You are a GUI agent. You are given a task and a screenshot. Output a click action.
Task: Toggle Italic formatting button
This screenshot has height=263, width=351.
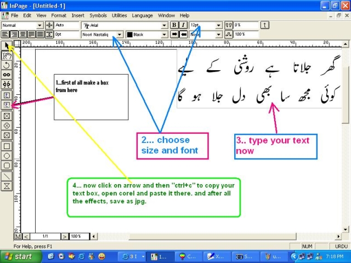coord(183,25)
